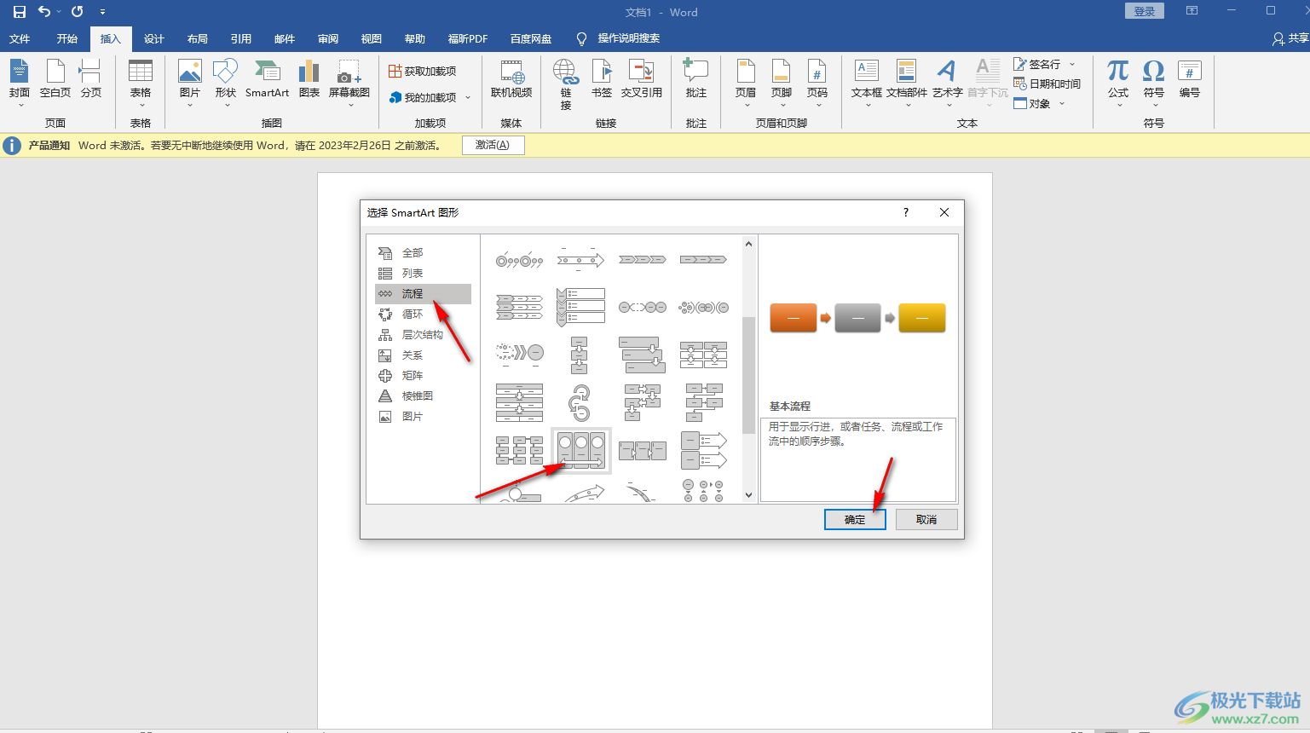This screenshot has height=733, width=1310.
Task: Select Cycle (循环) SmartArt category
Action: click(x=423, y=315)
